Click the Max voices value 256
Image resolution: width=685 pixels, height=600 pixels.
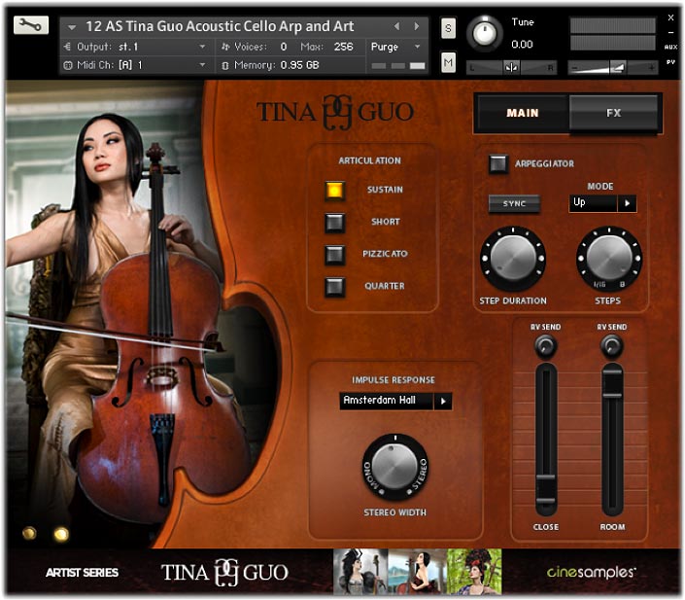[343, 47]
